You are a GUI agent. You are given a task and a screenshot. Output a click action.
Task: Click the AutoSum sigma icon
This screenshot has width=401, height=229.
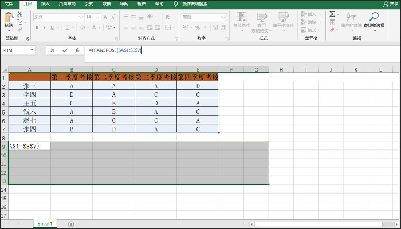pyautogui.click(x=332, y=14)
